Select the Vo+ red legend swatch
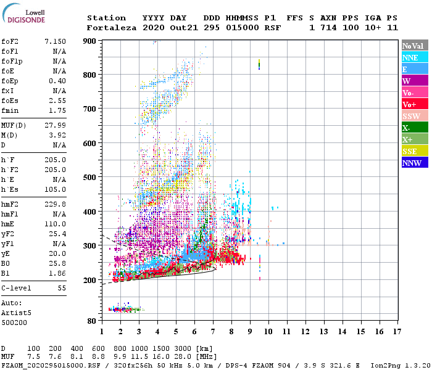The width and height of the screenshot is (432, 370). 415,104
